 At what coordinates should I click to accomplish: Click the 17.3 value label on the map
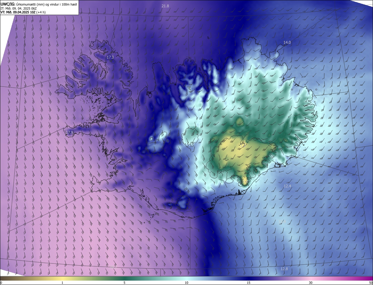(110, 57)
